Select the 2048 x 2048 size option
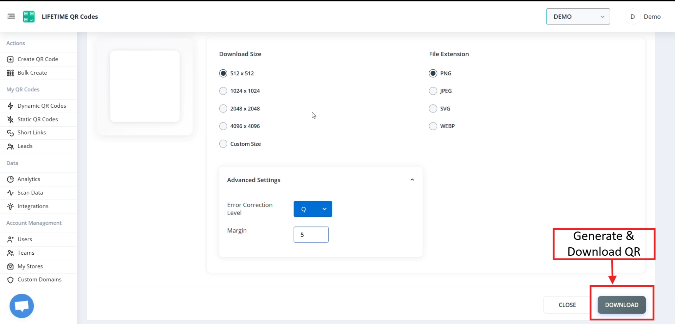This screenshot has width=675, height=324. [223, 108]
